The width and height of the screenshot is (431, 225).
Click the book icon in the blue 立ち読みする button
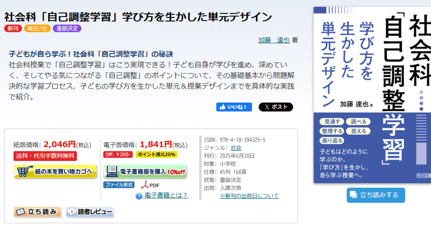pos(353,195)
